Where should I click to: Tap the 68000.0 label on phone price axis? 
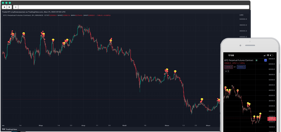click(x=271, y=59)
